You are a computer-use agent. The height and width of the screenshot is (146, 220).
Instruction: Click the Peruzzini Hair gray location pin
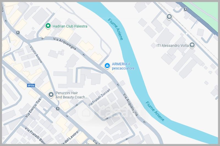(x=51, y=95)
